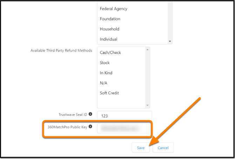Select Cash/Check refund method
235x159 pixels.
coord(110,53)
